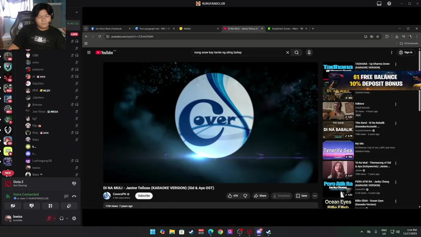Open YouTube settings three-dot menu near Sign in

pos(391,52)
